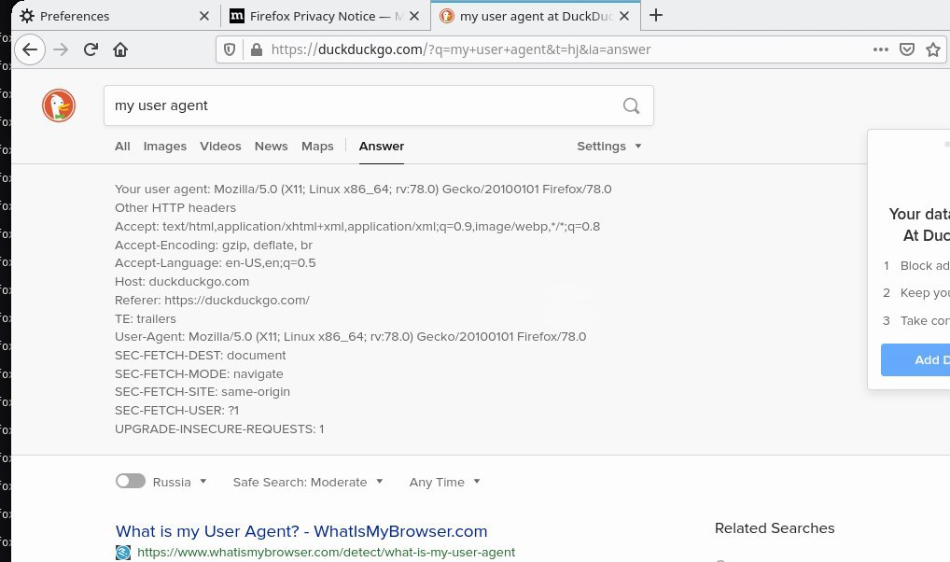Click the Related Searches heading
The height and width of the screenshot is (562, 950).
coord(775,528)
